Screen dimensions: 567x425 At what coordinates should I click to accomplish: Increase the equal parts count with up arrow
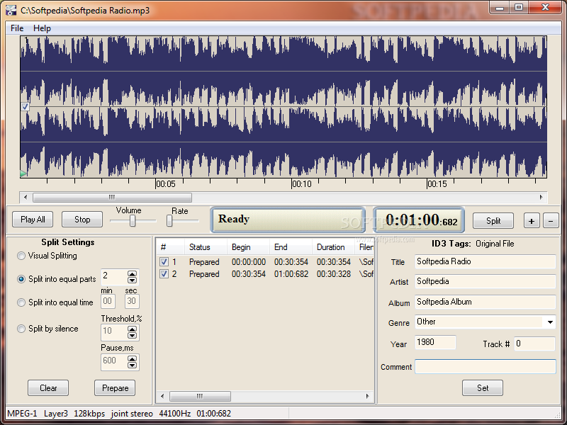[x=132, y=274]
